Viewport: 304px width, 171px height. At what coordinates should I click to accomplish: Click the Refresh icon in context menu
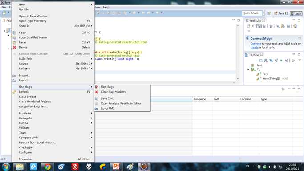click(15, 92)
